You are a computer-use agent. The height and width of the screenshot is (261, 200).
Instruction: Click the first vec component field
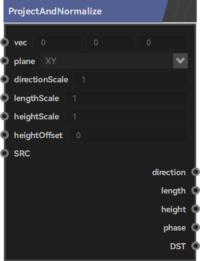coord(58,42)
